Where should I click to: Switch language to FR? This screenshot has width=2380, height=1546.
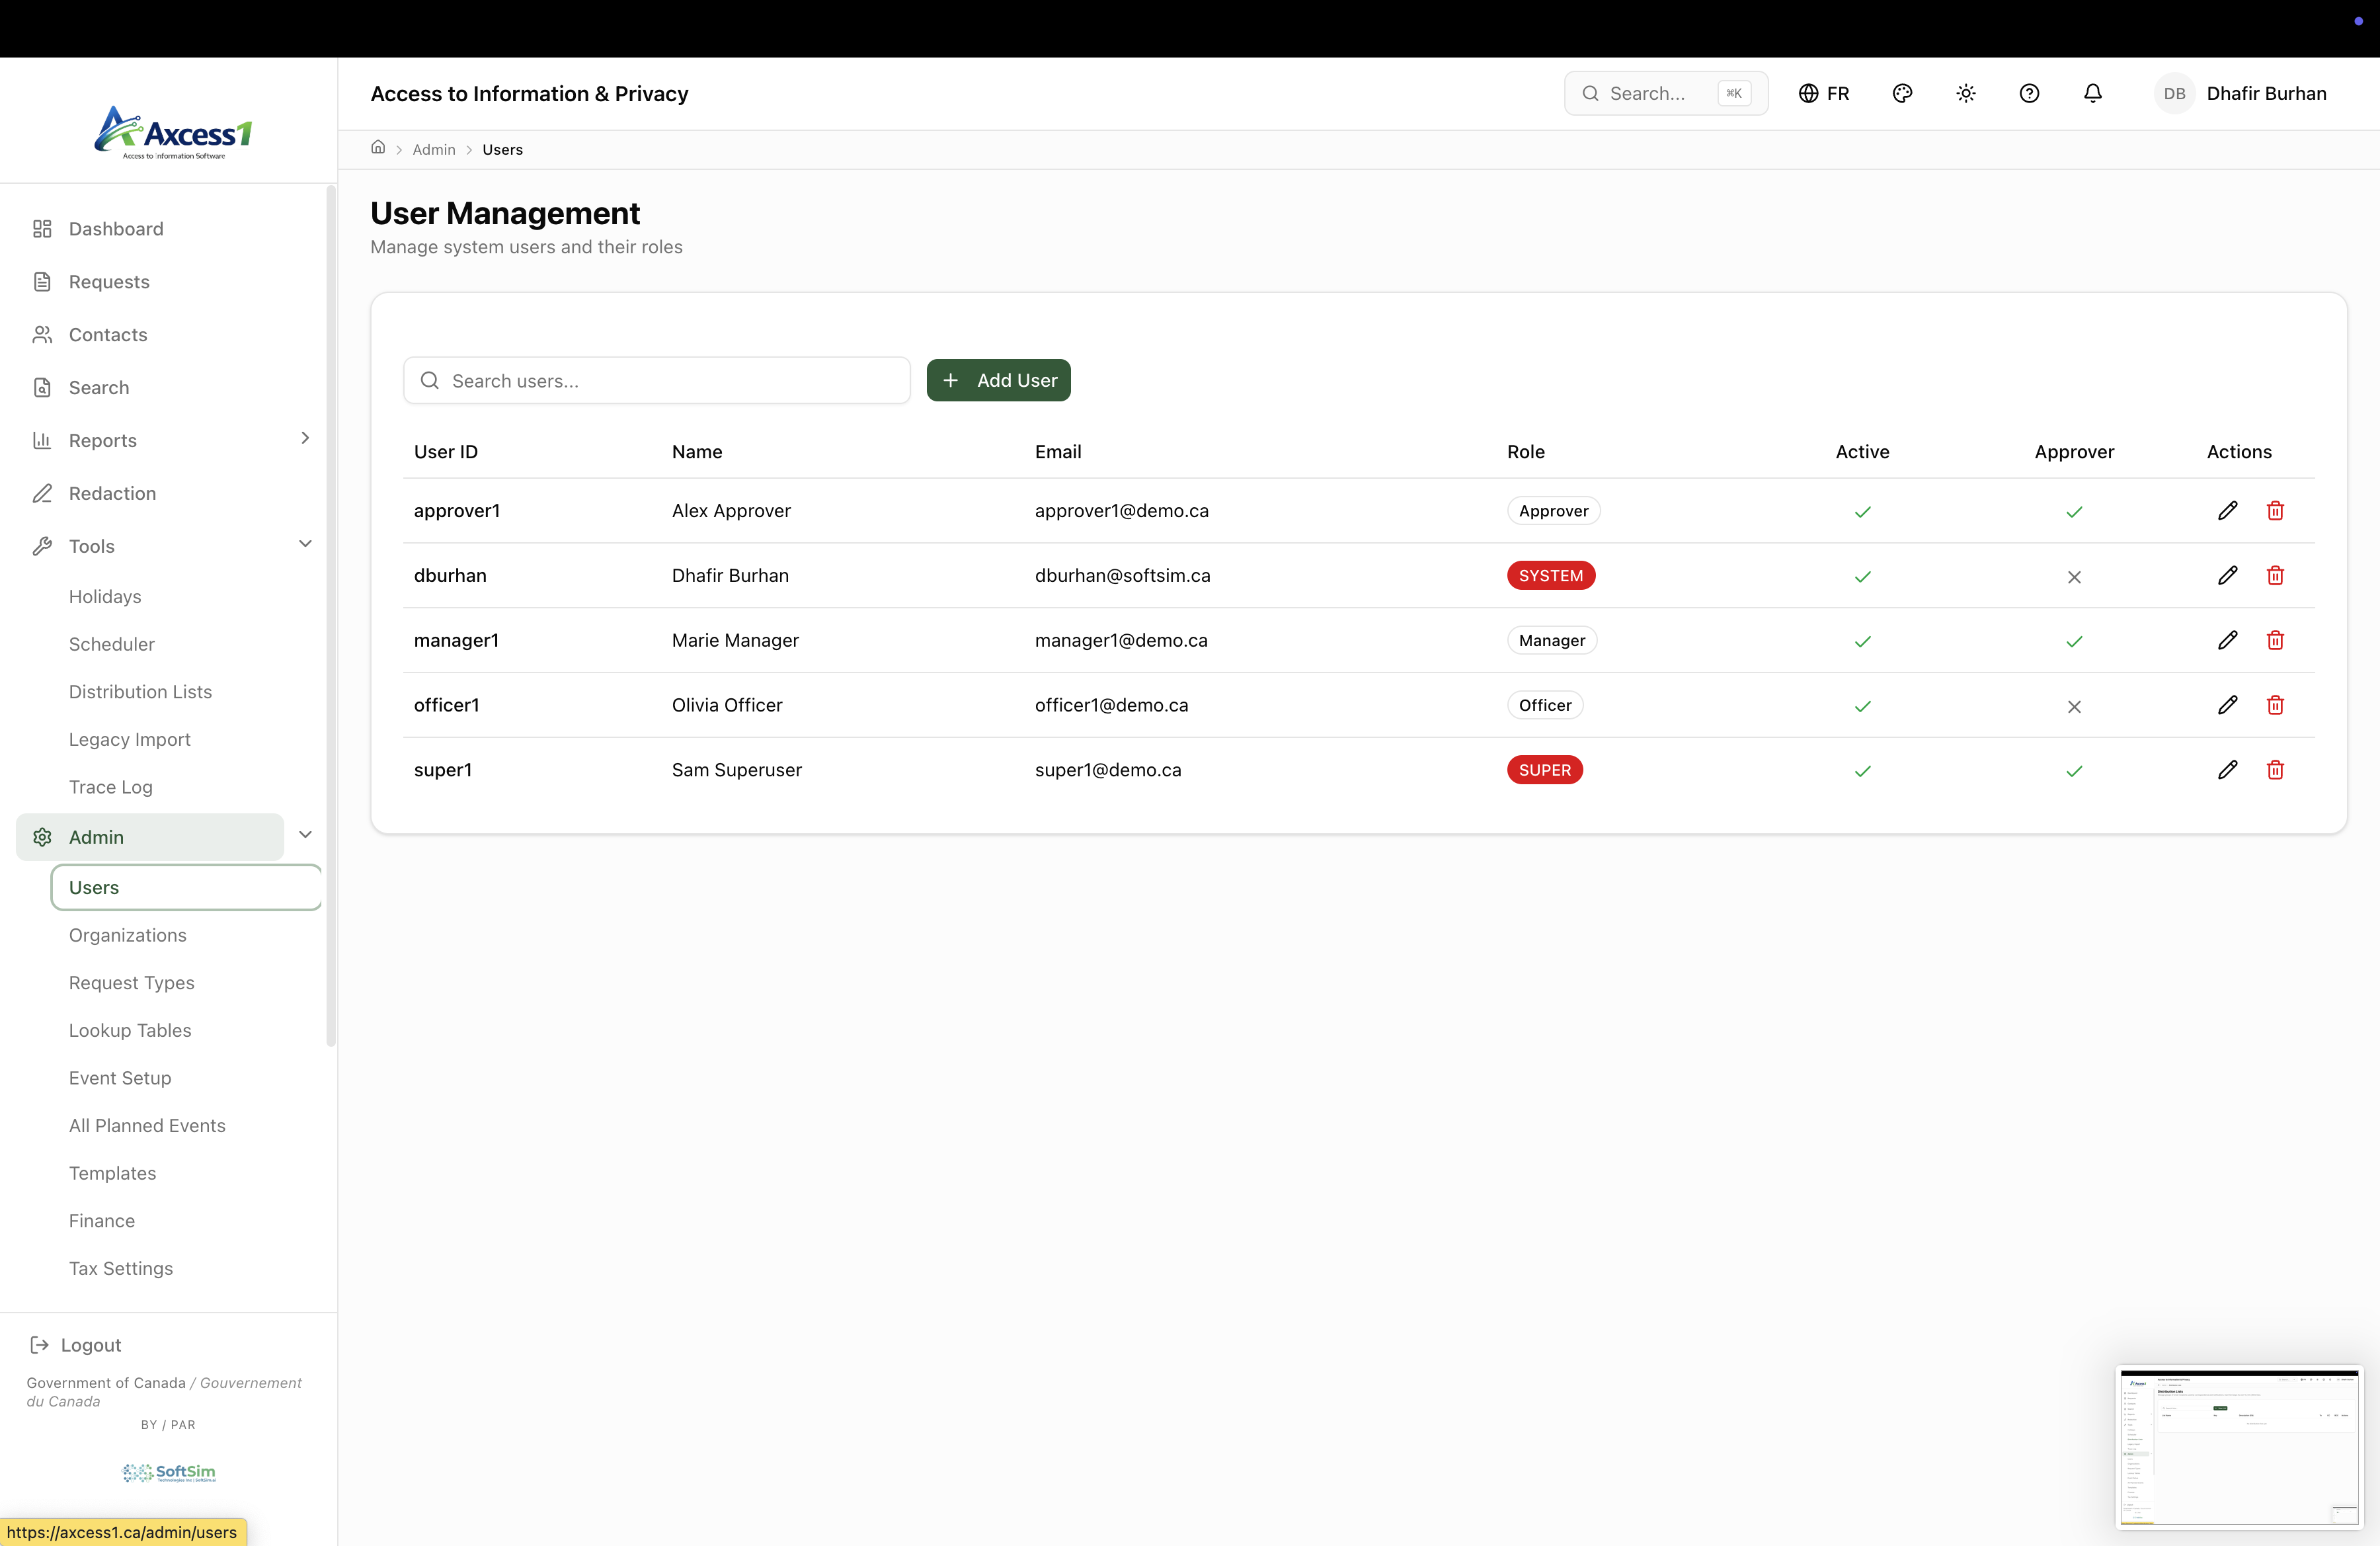[x=1824, y=93]
